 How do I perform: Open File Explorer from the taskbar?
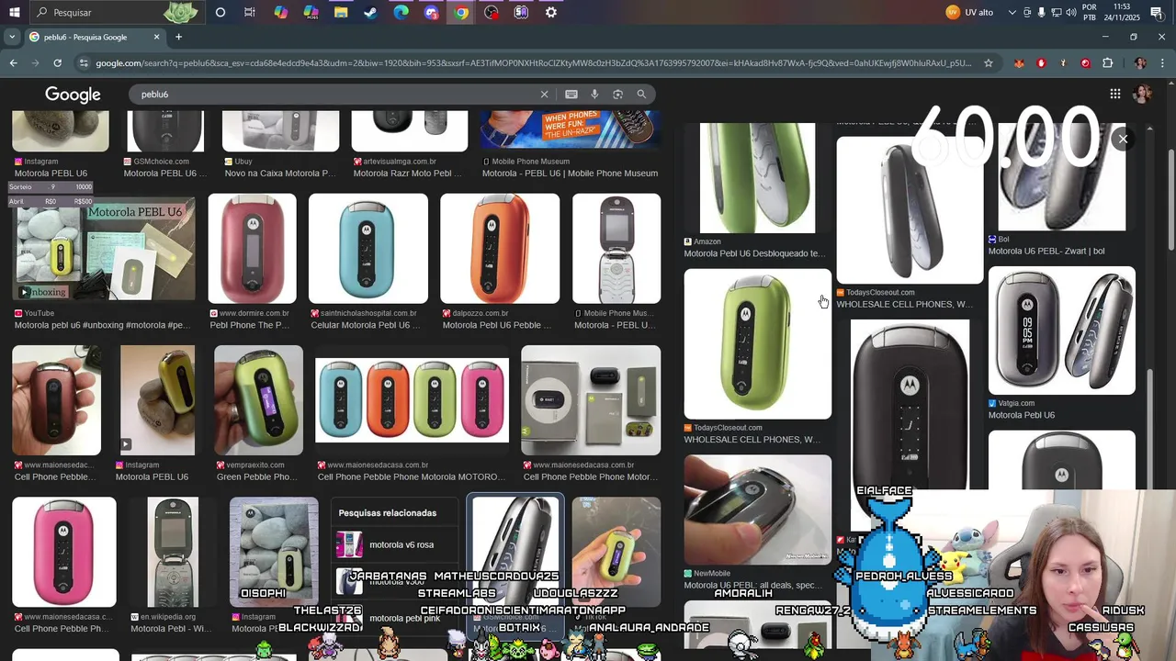(340, 12)
